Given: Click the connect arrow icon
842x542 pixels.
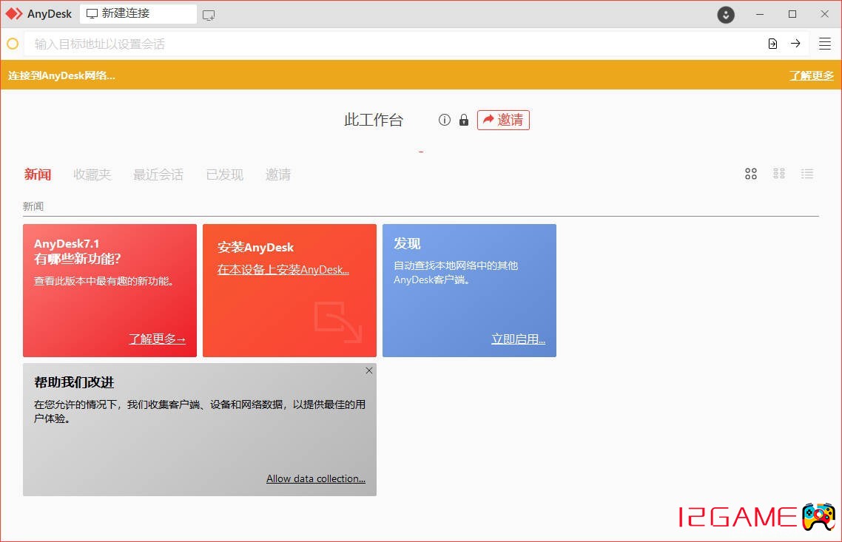Looking at the screenshot, I should coord(795,44).
